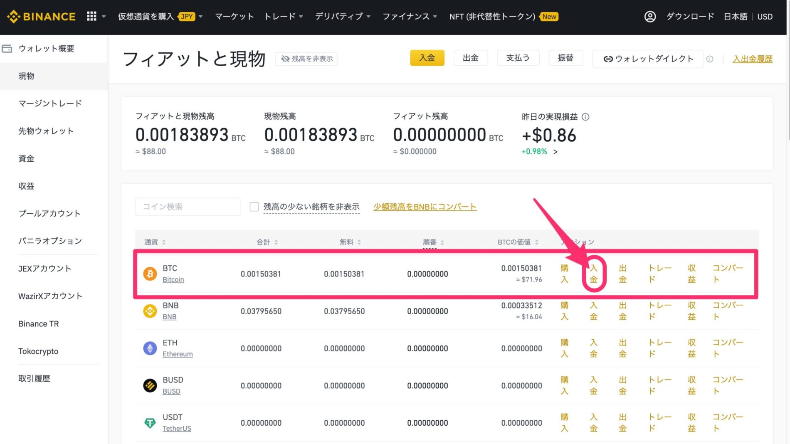Click the Ethereum coin icon
The image size is (790, 444).
(x=150, y=348)
